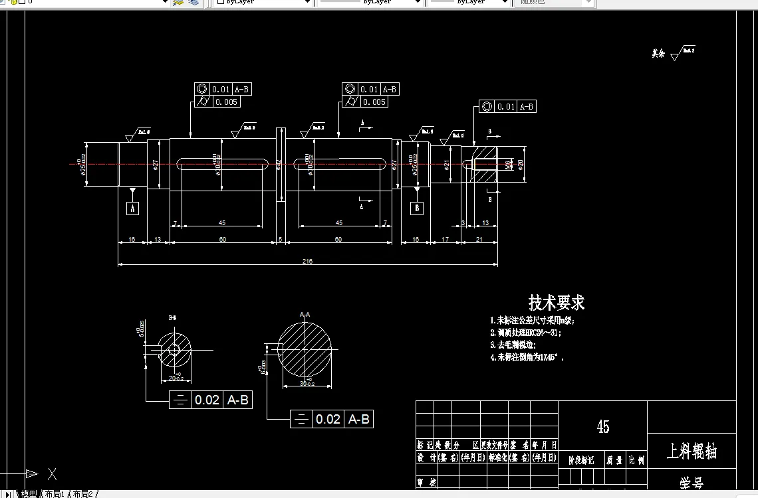The image size is (758, 498).
Task: Select the 阶段标记 title block cell
Action: [x=581, y=460]
